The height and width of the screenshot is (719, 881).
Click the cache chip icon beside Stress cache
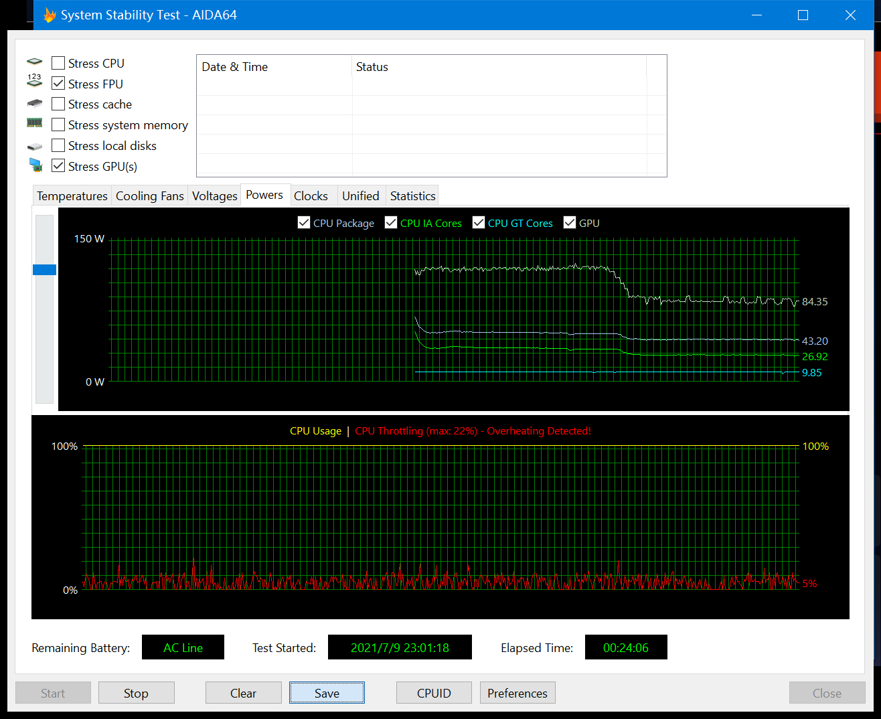tap(35, 104)
